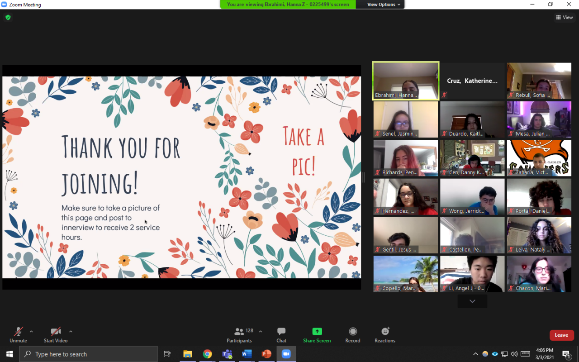Viewport: 579px width, 362px height.
Task: Open the Reactions menu
Action: pyautogui.click(x=385, y=335)
